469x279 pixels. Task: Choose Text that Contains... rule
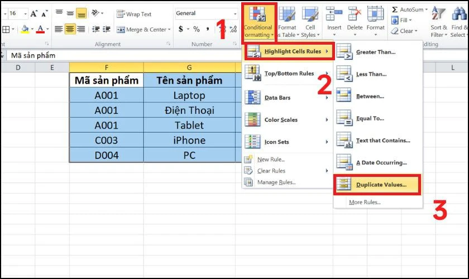point(378,141)
